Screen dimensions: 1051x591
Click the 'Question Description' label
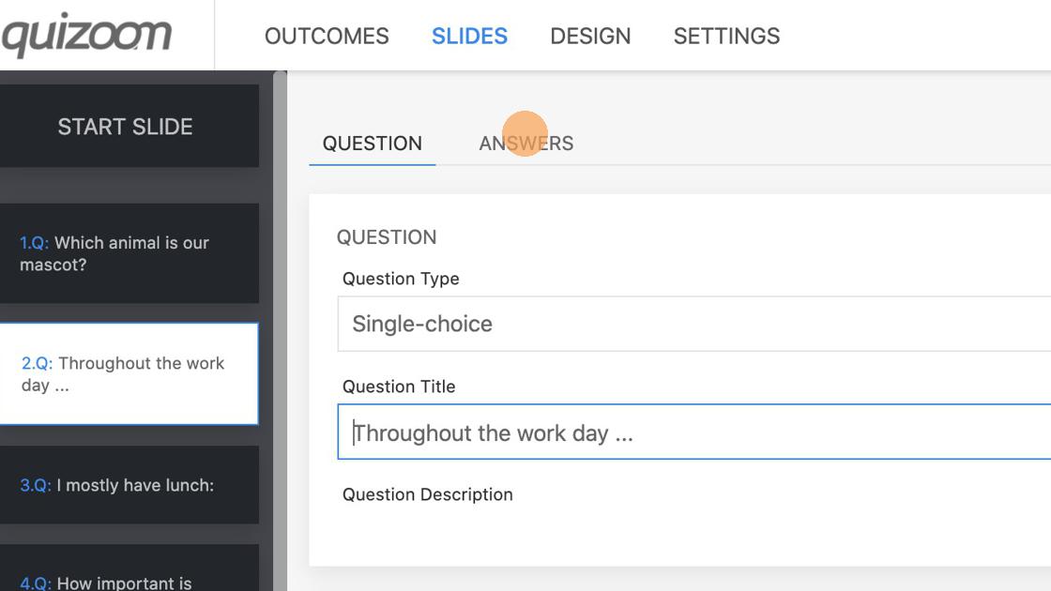(428, 494)
